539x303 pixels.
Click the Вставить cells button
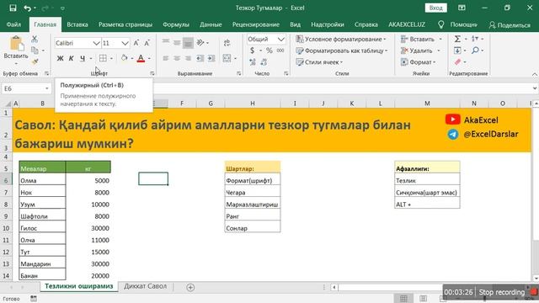[421, 40]
